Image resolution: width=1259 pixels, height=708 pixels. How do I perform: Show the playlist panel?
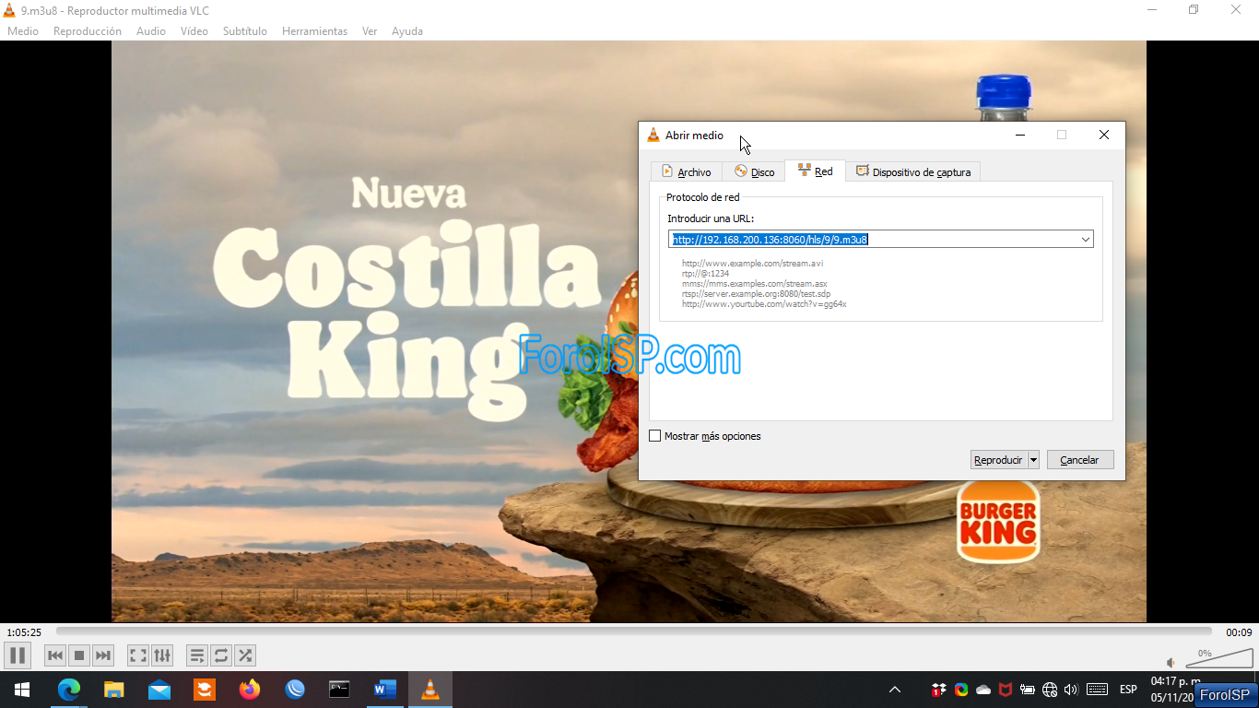pyautogui.click(x=197, y=655)
